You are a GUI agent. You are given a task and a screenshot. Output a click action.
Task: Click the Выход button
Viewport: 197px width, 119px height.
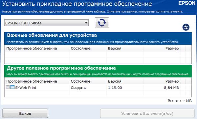[x=25, y=113]
